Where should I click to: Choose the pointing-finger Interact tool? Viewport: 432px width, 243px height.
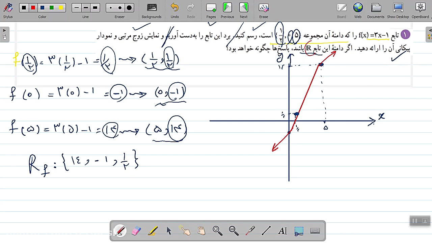(x=185, y=231)
